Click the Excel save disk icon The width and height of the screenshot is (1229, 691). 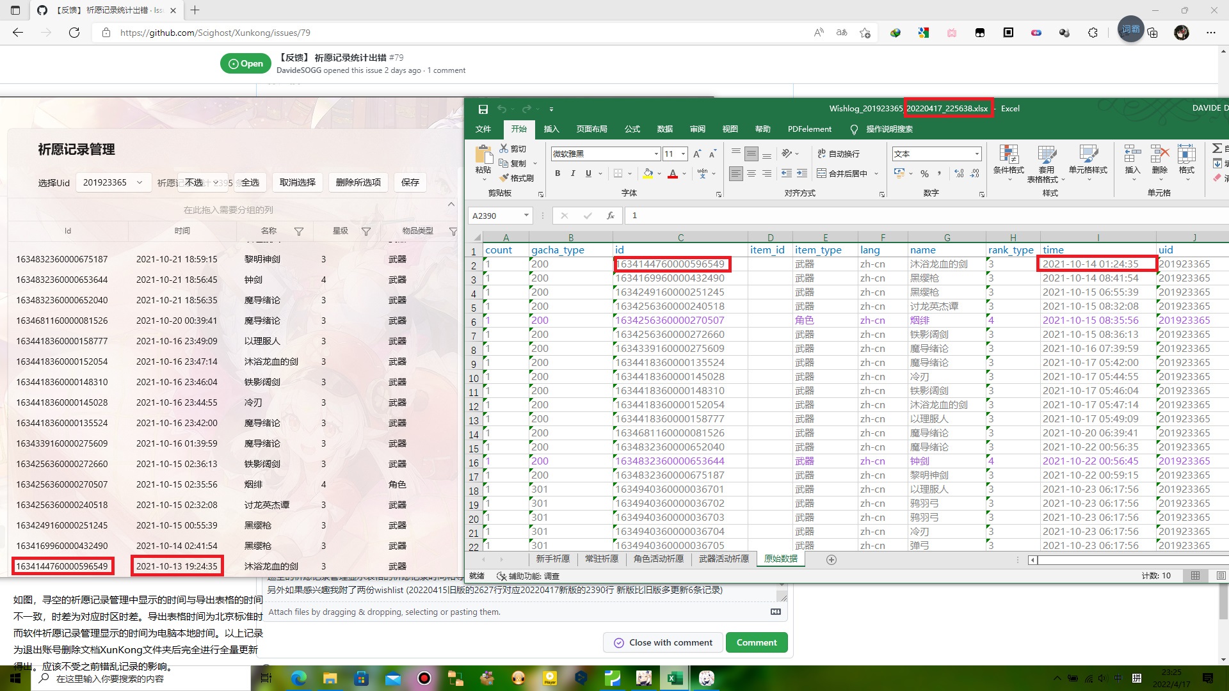tap(483, 109)
